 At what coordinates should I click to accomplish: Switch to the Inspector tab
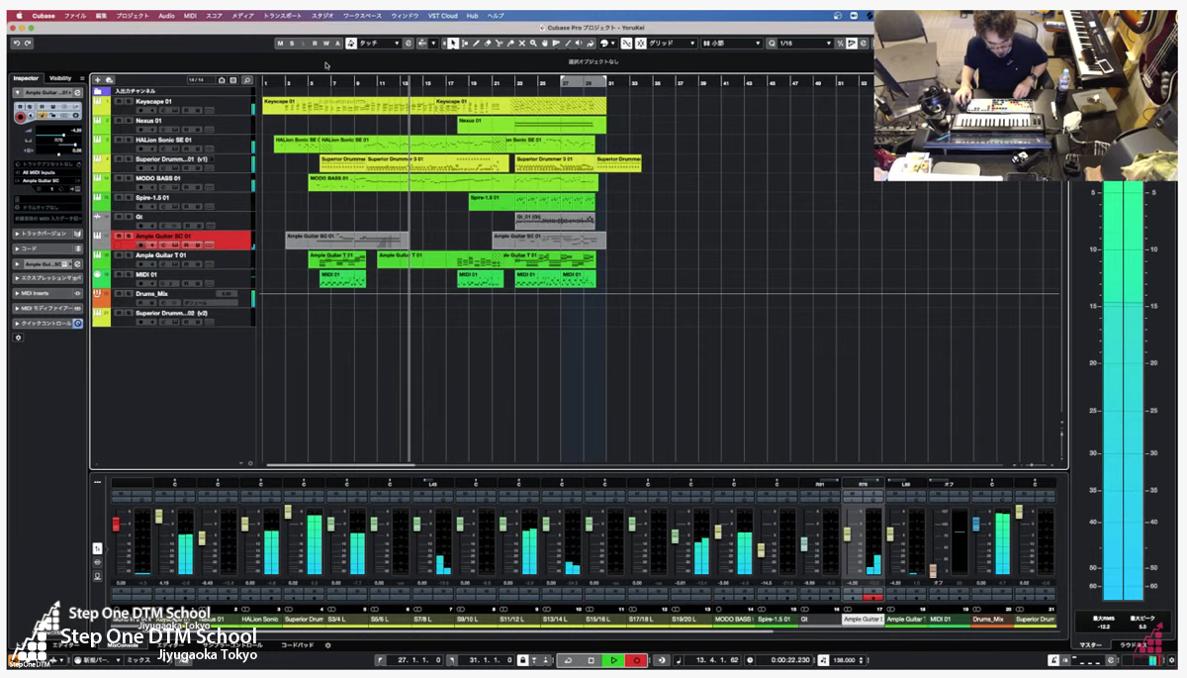pyautogui.click(x=26, y=78)
